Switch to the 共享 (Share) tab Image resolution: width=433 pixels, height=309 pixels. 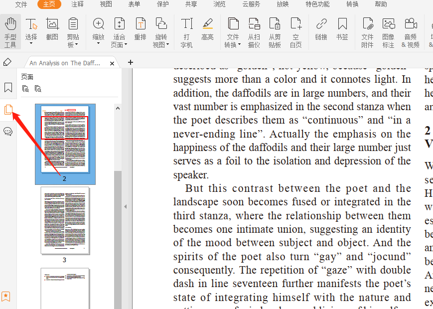pos(191,4)
